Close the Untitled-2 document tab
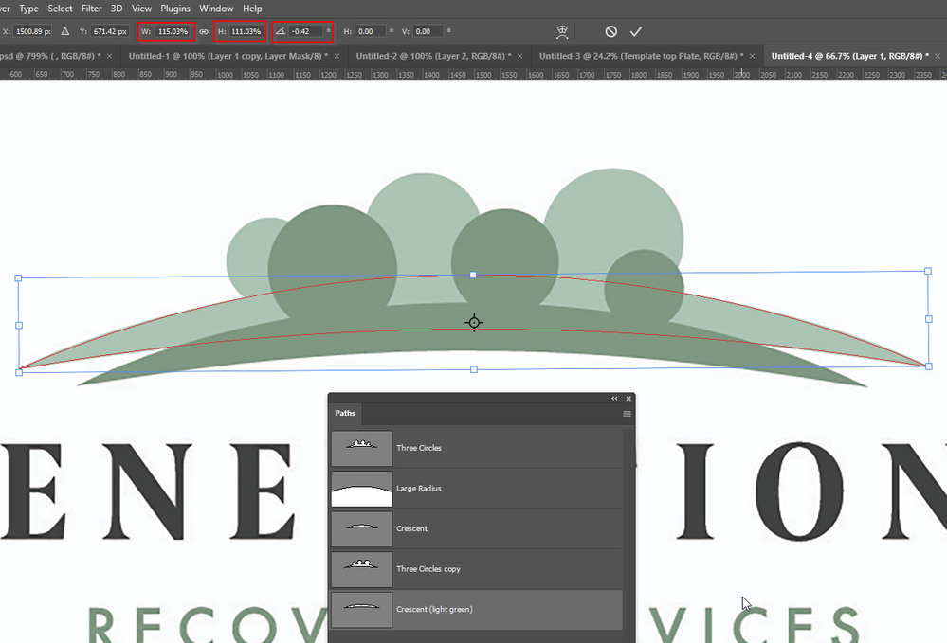The height and width of the screenshot is (643, 947). tap(520, 56)
